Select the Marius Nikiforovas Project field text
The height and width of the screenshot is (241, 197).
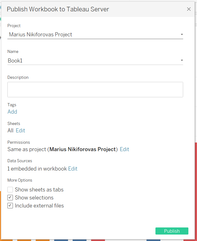click(40, 34)
